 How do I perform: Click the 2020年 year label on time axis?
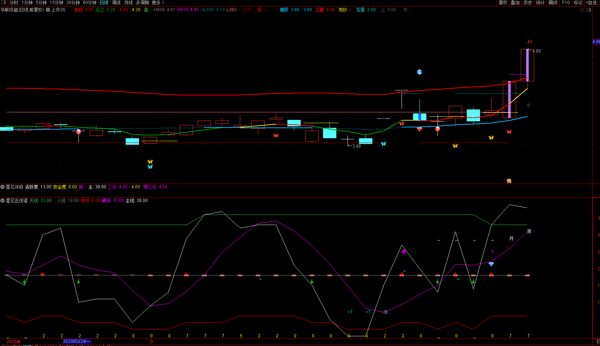click(14, 342)
